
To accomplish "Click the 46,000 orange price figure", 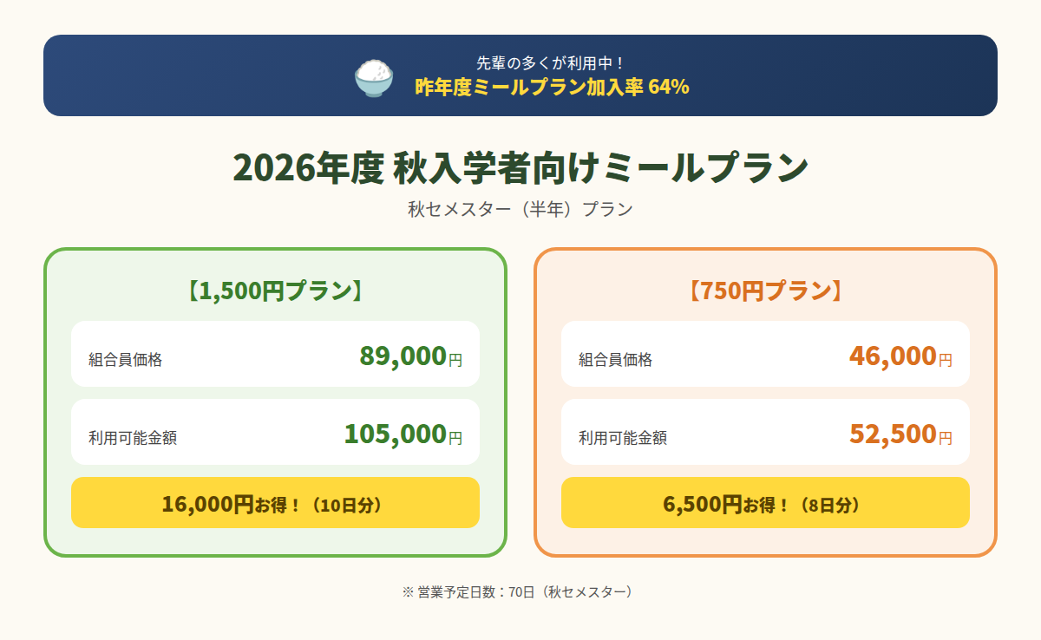I will 893,356.
